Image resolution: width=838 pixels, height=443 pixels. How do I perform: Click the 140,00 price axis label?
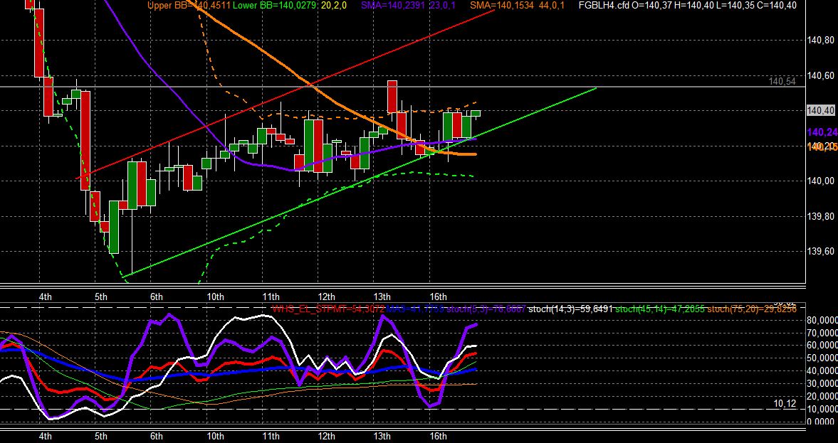(820, 181)
